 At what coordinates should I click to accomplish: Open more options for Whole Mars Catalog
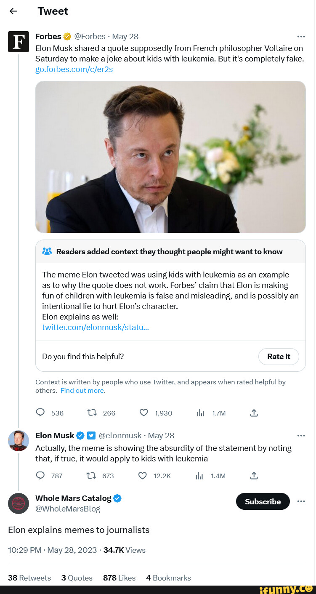pyautogui.click(x=301, y=501)
